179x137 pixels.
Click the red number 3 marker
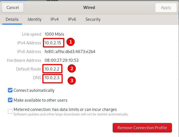pos(72,81)
